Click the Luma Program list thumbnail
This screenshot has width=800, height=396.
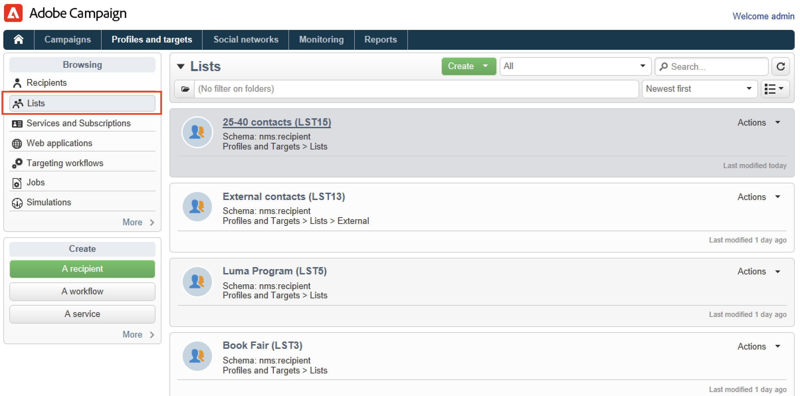tap(197, 281)
